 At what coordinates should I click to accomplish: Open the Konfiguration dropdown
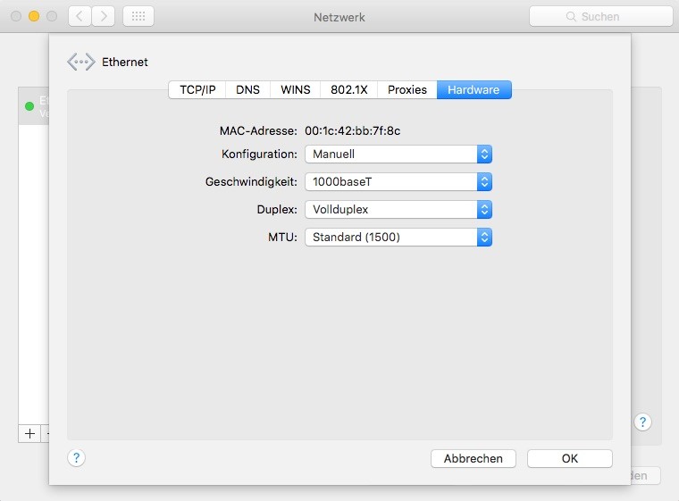398,154
